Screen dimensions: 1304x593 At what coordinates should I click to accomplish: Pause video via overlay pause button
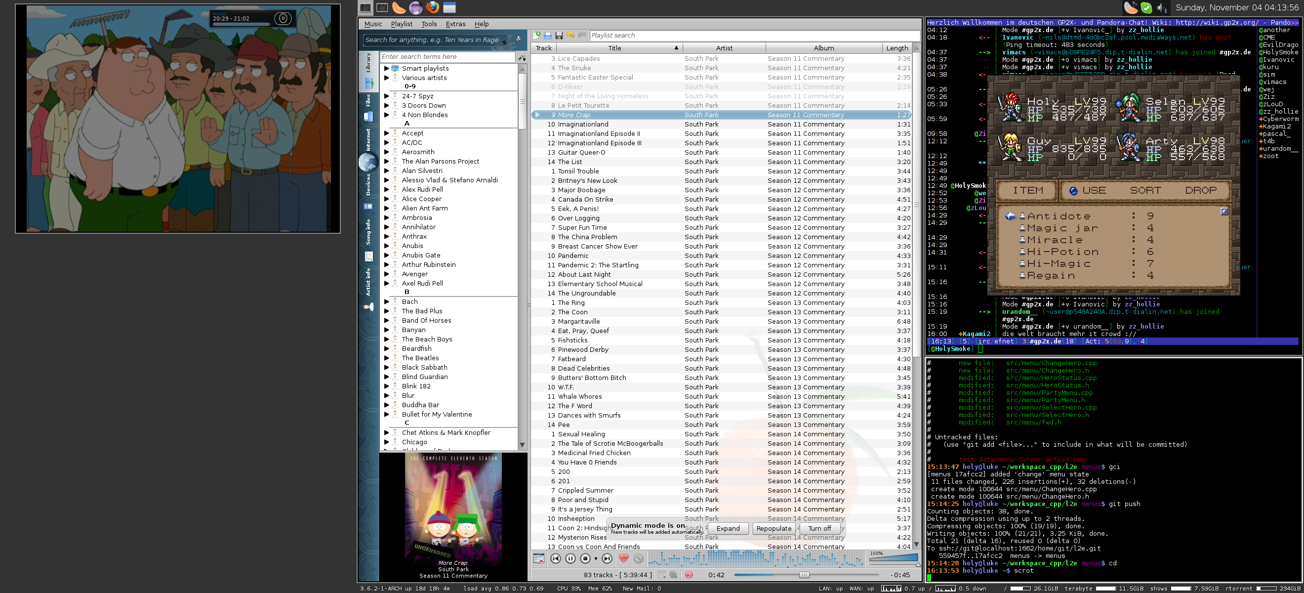(283, 19)
